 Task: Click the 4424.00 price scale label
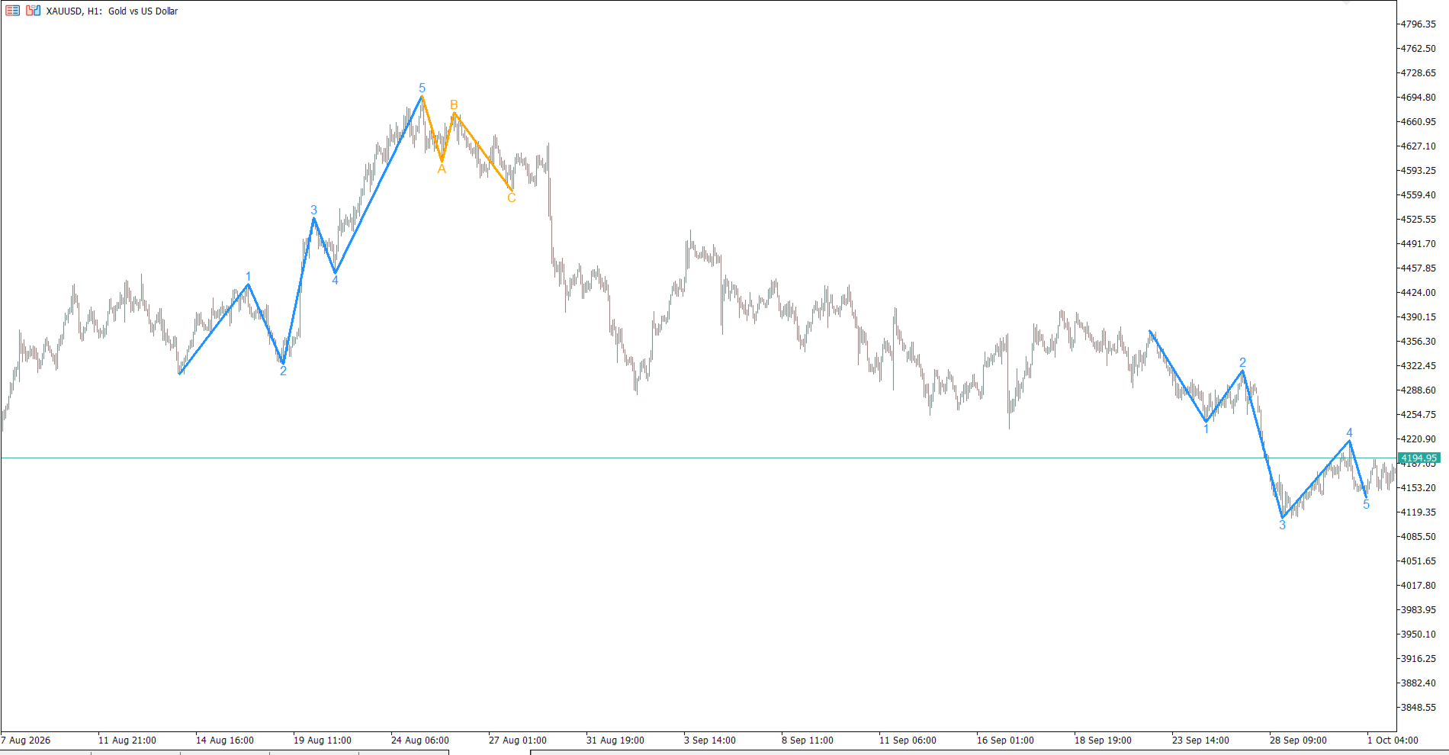(x=1418, y=293)
